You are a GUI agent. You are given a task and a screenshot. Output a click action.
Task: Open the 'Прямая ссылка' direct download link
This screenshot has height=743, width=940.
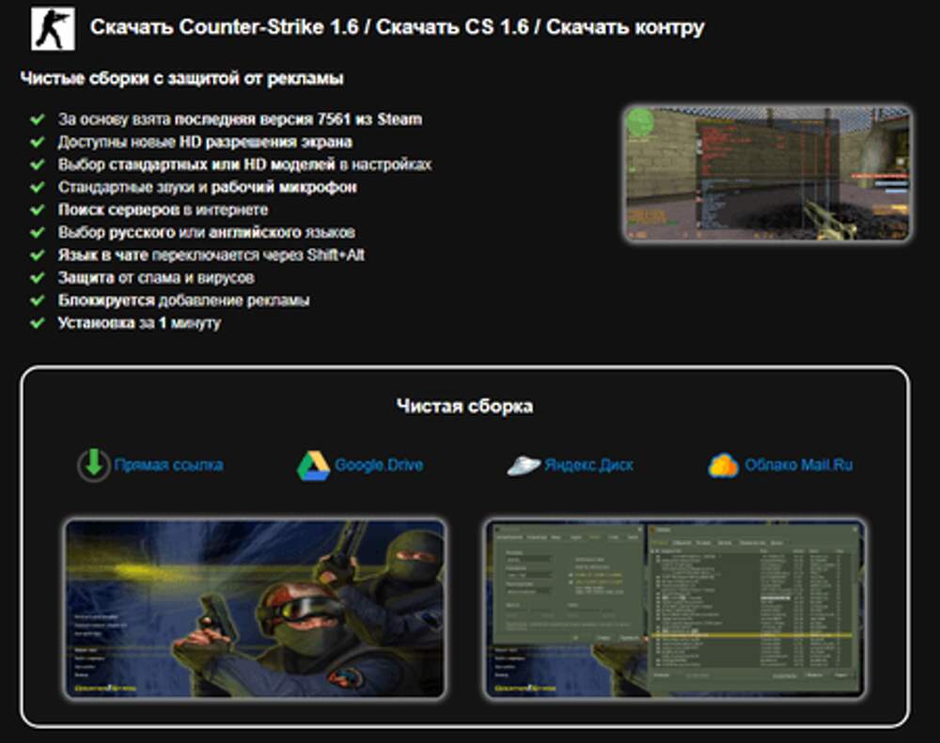168,465
